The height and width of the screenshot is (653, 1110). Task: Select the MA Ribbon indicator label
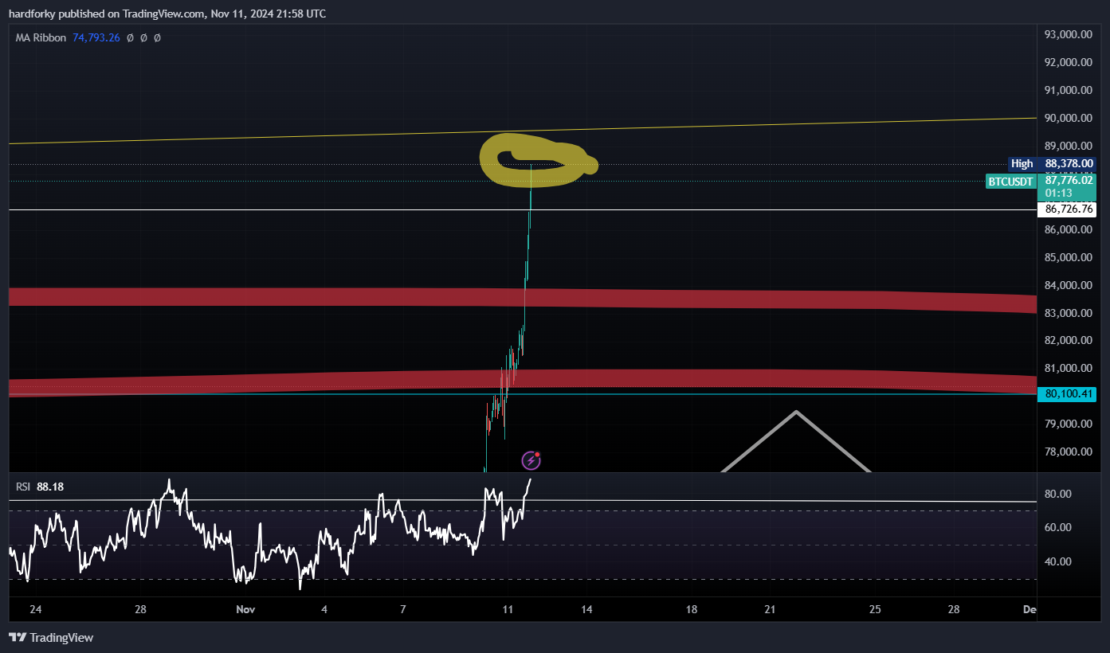coord(41,37)
